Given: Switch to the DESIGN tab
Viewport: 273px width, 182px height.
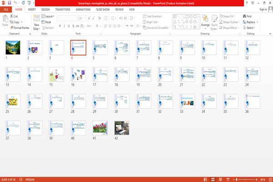Looking at the screenshot, I should pos(45,10).
